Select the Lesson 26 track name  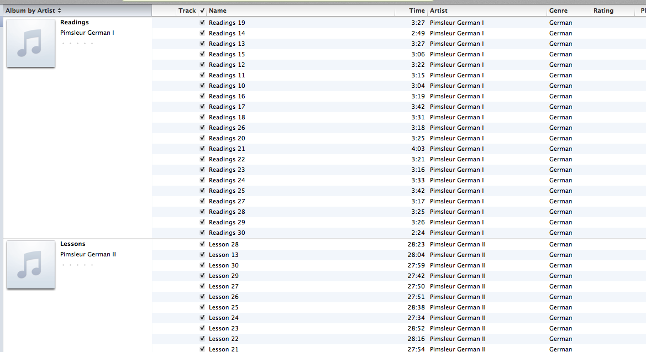click(x=223, y=297)
